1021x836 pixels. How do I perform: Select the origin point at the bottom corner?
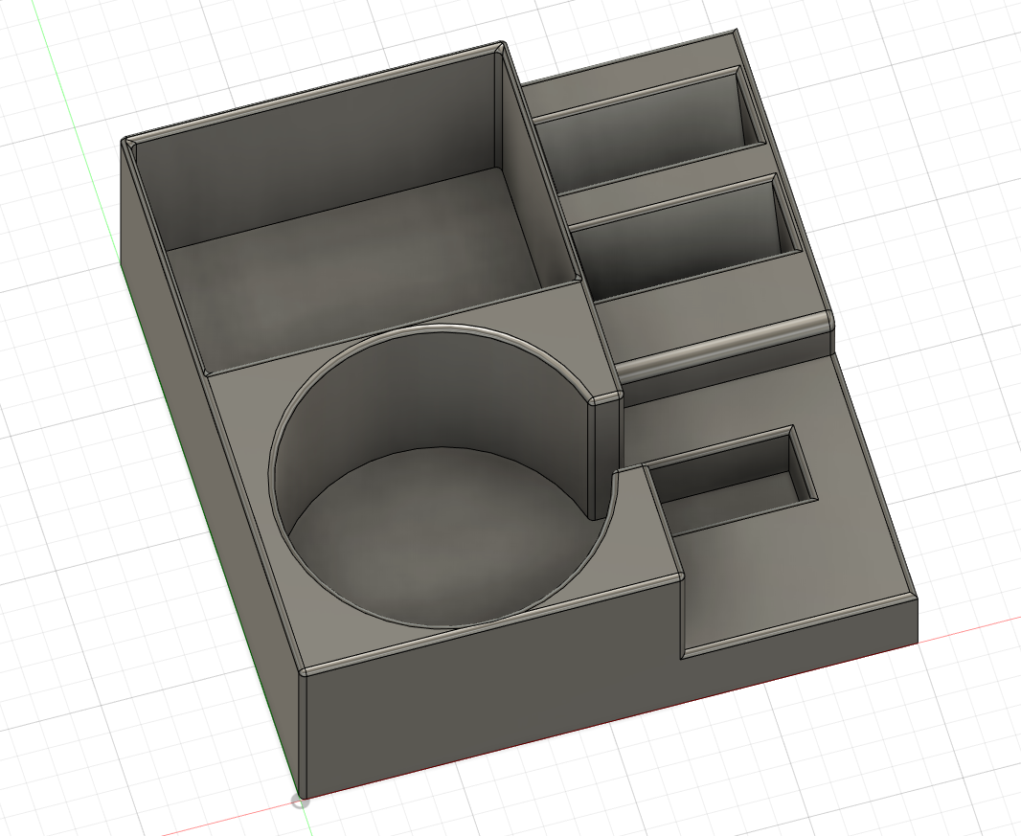click(300, 801)
